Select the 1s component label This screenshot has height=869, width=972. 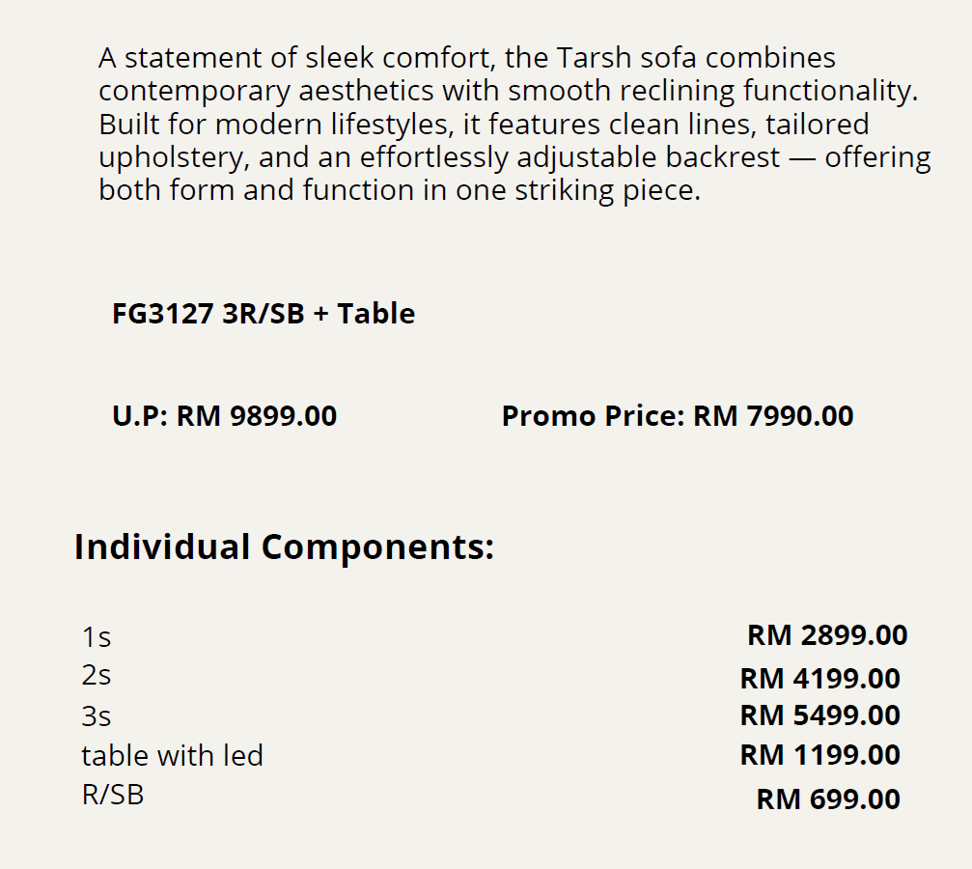[97, 637]
